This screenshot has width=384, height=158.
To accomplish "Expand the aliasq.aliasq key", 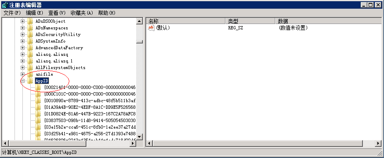I will [x=22, y=54].
